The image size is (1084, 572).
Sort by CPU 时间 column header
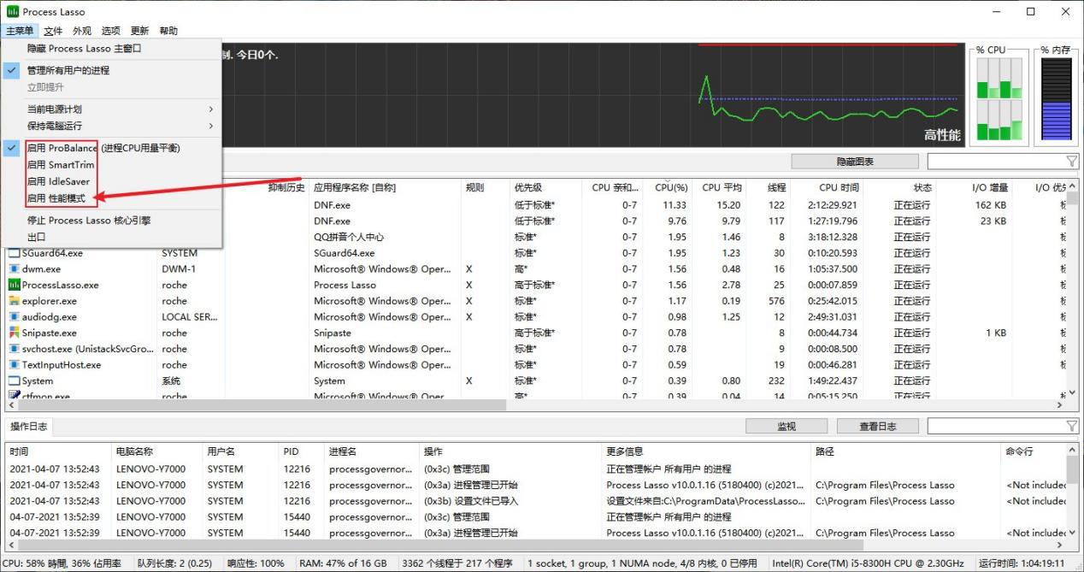click(839, 187)
